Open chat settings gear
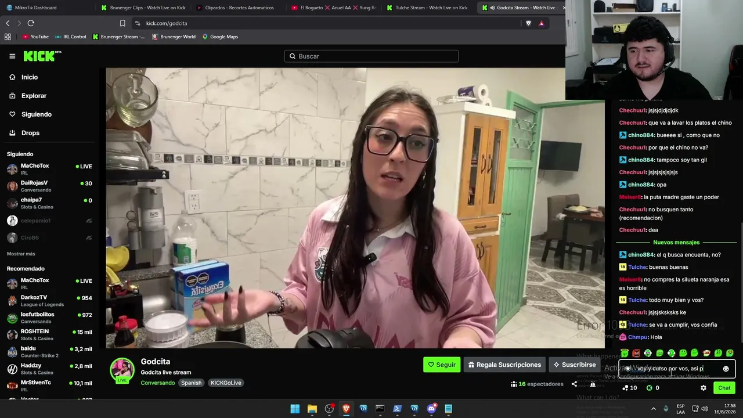743x418 pixels. pyautogui.click(x=704, y=388)
